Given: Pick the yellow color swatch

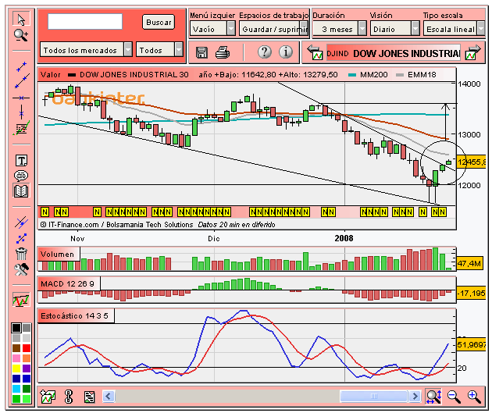Looking at the screenshot, I should (x=16, y=368).
